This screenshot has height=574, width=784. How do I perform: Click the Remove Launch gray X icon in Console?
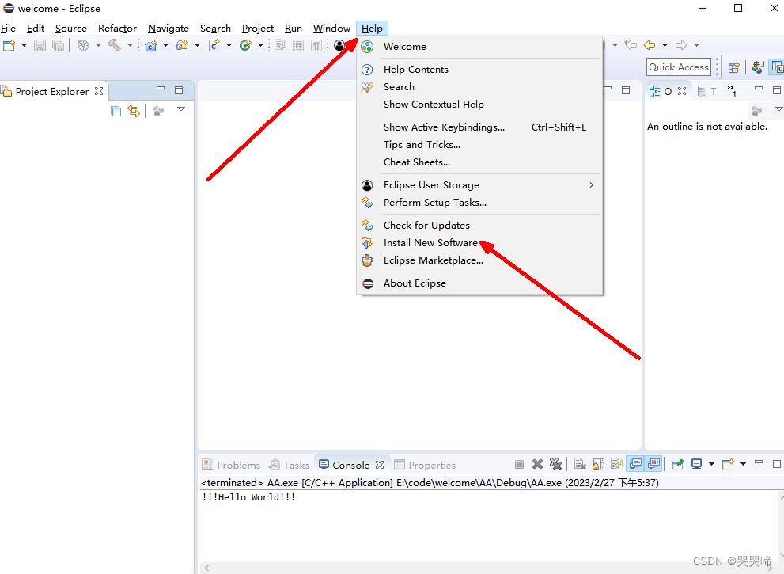537,465
